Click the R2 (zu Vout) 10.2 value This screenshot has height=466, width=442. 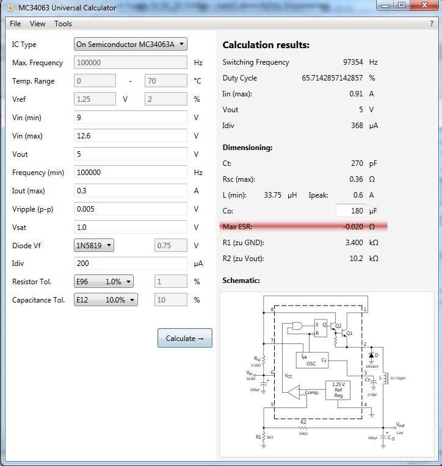click(x=357, y=258)
